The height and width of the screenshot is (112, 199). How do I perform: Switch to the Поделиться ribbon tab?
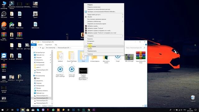tap(49, 45)
